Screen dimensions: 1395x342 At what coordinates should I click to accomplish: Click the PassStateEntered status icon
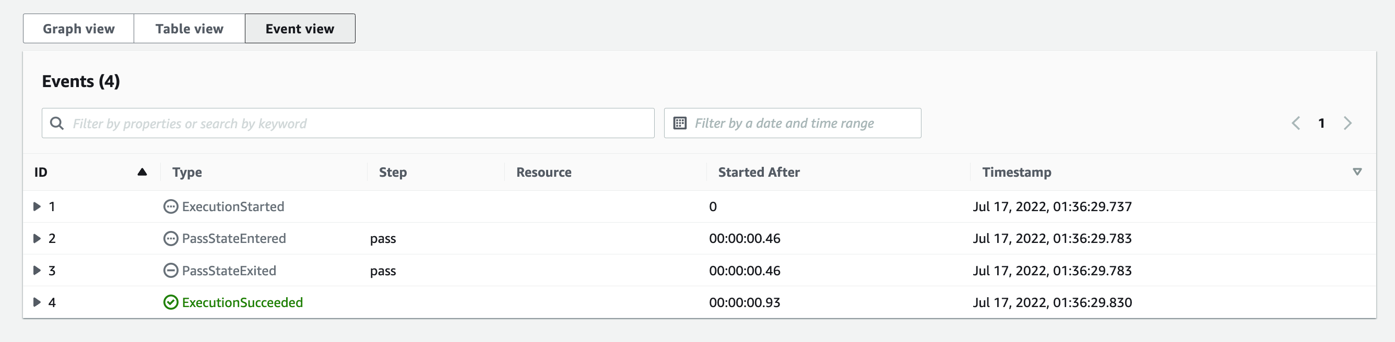[171, 239]
